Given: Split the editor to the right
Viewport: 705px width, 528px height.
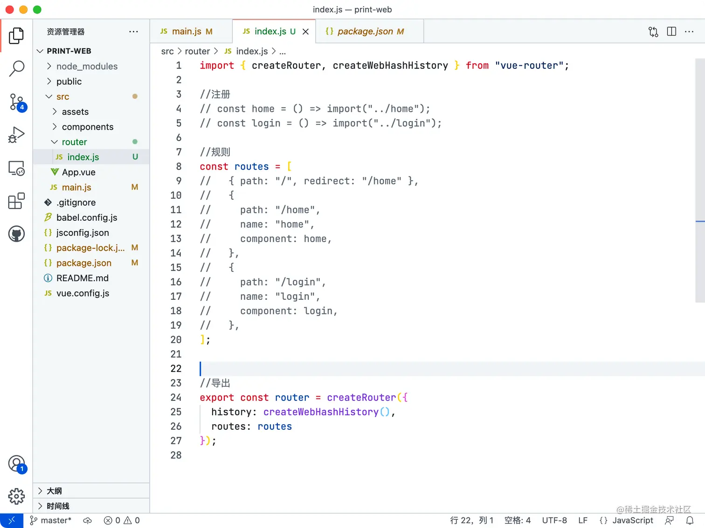Looking at the screenshot, I should pos(671,32).
